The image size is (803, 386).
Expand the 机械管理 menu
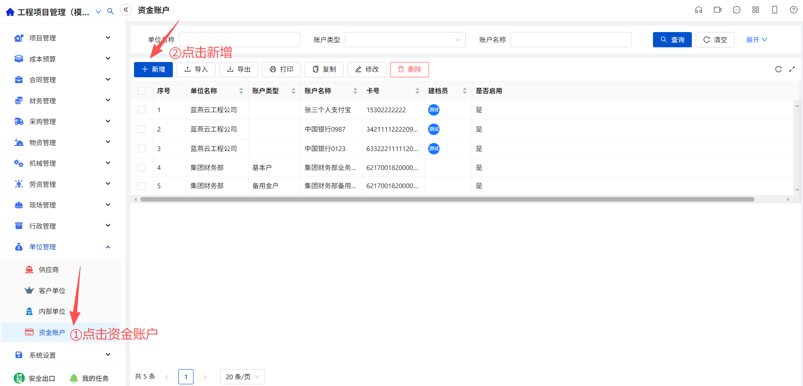pyautogui.click(x=108, y=163)
